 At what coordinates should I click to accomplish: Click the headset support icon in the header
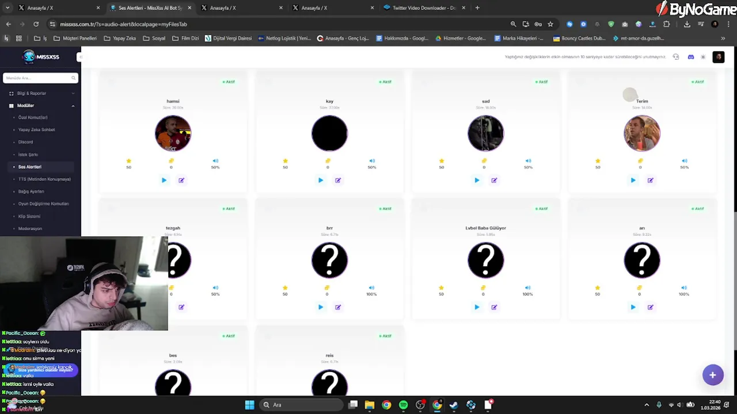[676, 57]
